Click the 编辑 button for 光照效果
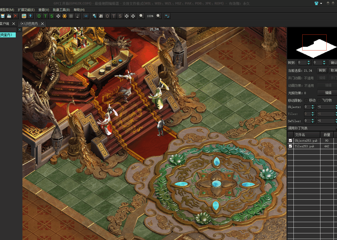 [327, 93]
